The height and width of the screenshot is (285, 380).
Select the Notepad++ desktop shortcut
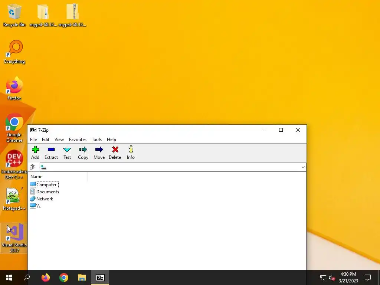[14, 199]
